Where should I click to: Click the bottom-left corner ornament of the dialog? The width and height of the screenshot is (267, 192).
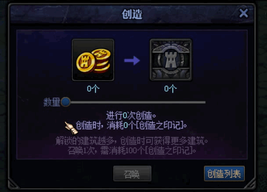(x=14, y=183)
